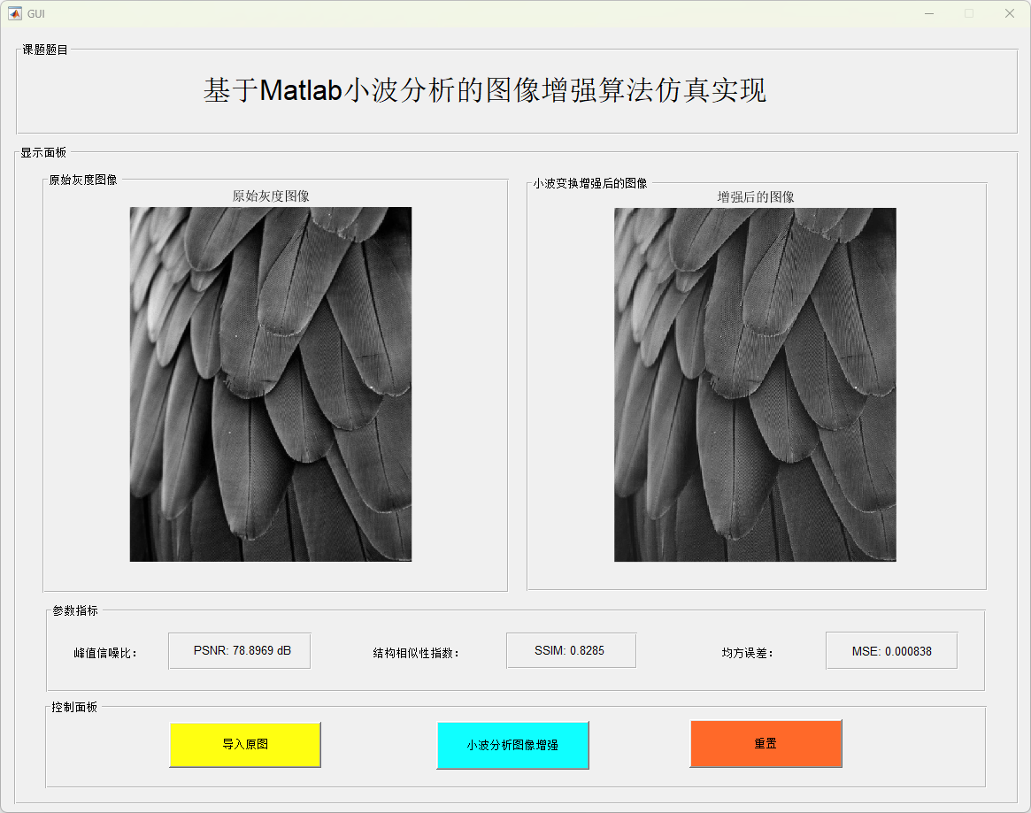The height and width of the screenshot is (813, 1031).
Task: Click the 显示面板 panel label
Action: tap(43, 152)
